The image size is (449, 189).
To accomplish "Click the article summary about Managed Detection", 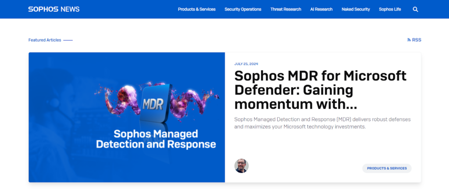I will pyautogui.click(x=322, y=123).
